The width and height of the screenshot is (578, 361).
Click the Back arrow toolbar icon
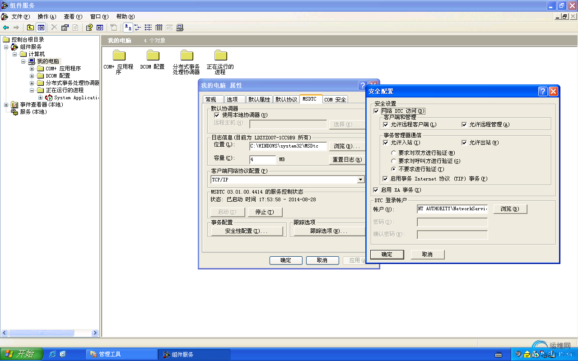[x=6, y=28]
